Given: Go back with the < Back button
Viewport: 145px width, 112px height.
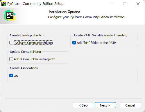Looking at the screenshot, I should (x=83, y=105).
